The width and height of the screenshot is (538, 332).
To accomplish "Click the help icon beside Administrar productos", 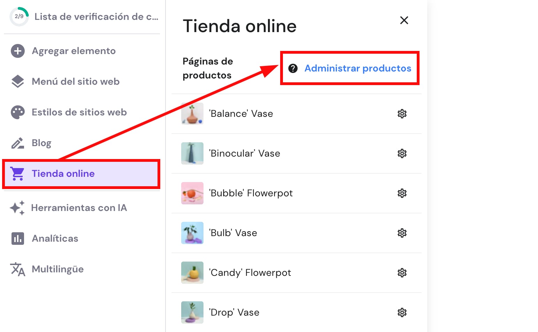I will (x=293, y=68).
